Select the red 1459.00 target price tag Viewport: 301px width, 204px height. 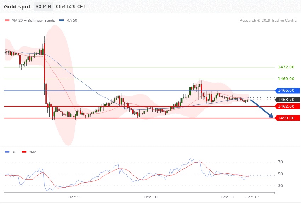287,118
